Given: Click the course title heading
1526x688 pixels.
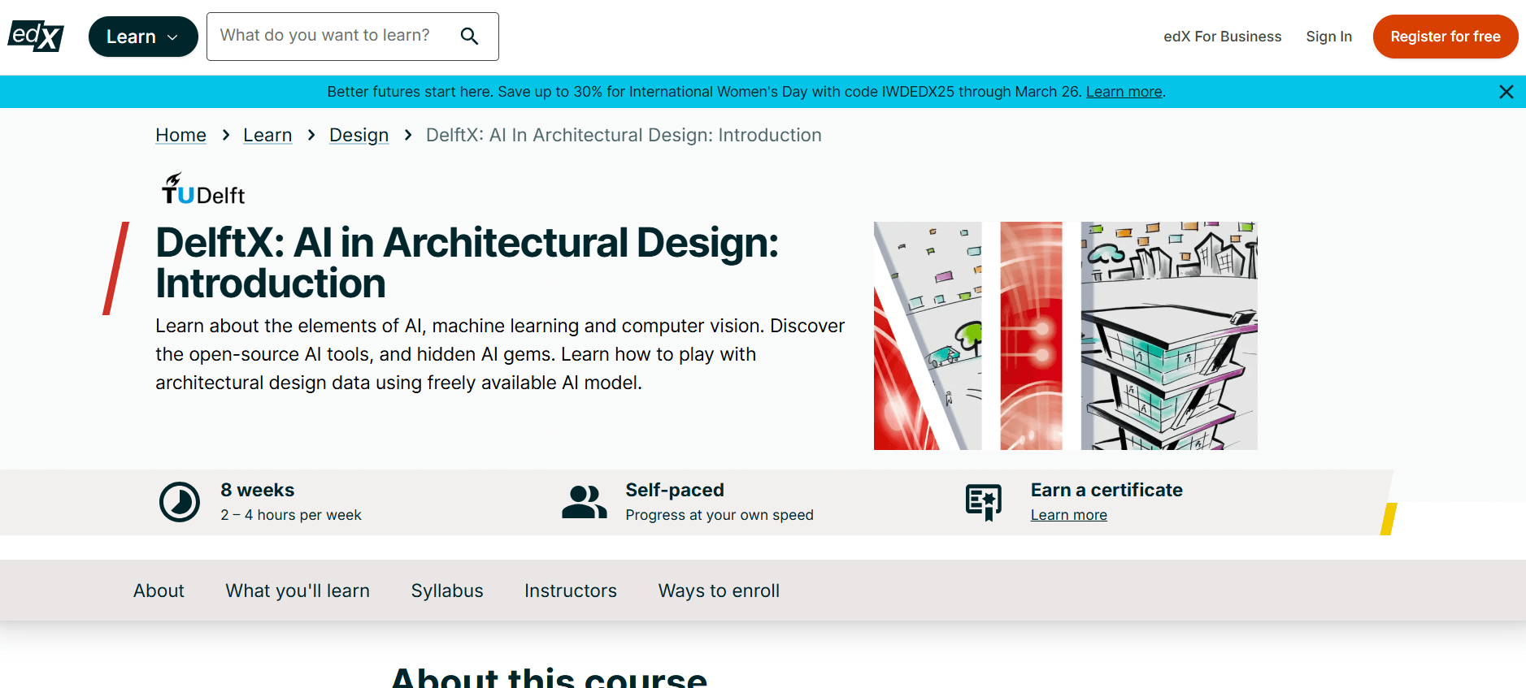Looking at the screenshot, I should 467,262.
